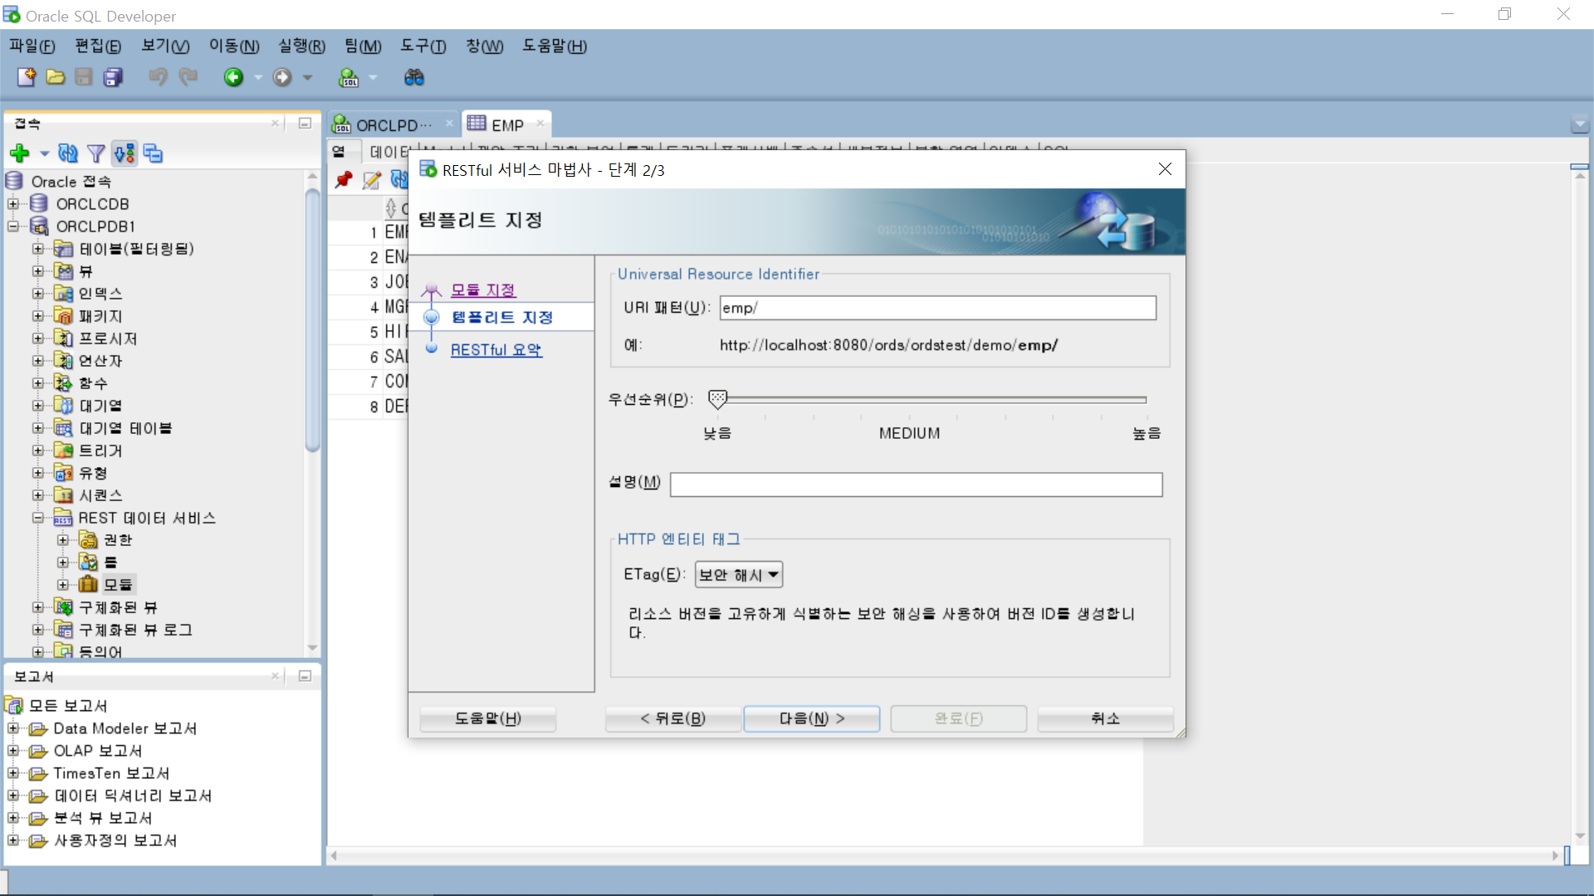The width and height of the screenshot is (1594, 896).
Task: Click the binoculars Find DB Object icon
Action: pos(413,77)
